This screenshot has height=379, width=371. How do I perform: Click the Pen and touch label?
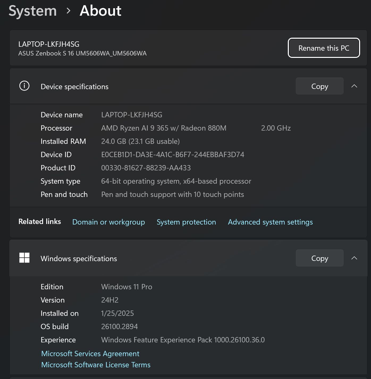[64, 194]
